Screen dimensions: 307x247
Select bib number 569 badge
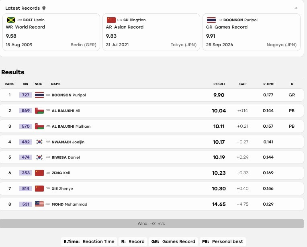tap(26, 110)
